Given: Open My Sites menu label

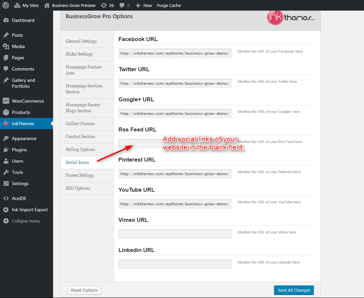Looking at the screenshot, I should pos(31,5).
